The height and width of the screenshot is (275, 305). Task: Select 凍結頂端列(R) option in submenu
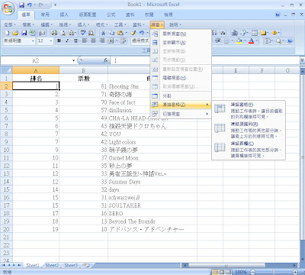pos(249,130)
